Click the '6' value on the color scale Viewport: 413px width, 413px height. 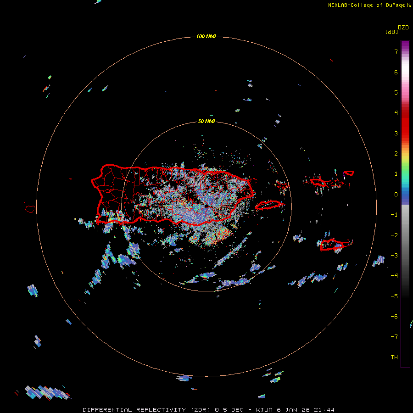click(x=396, y=72)
